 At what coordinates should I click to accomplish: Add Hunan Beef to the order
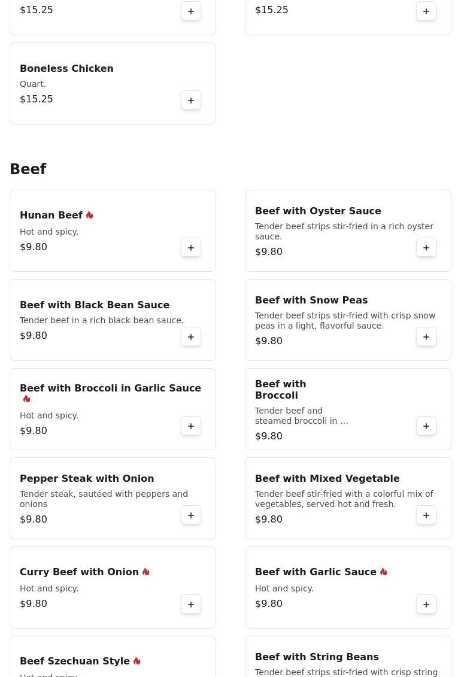tap(191, 248)
